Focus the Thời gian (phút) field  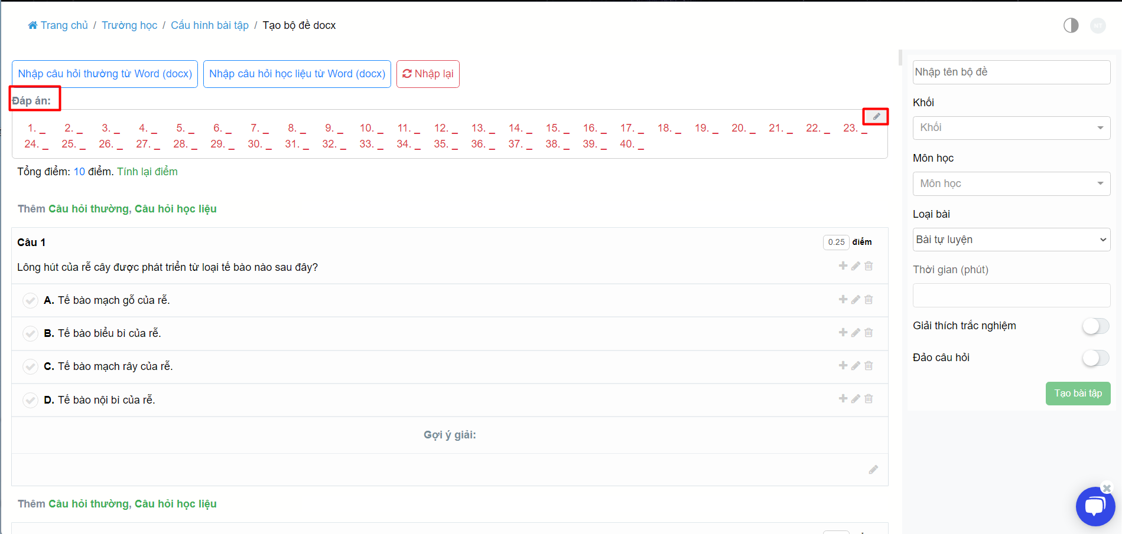point(1012,295)
